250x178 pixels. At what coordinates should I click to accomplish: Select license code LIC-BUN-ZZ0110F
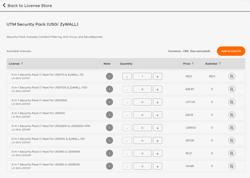pos(21,168)
